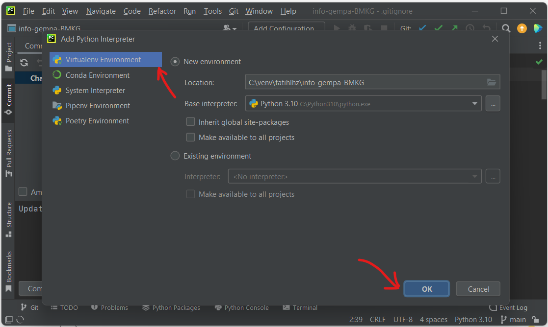The width and height of the screenshot is (548, 327).
Task: Open the Navigate menu
Action: point(101,11)
